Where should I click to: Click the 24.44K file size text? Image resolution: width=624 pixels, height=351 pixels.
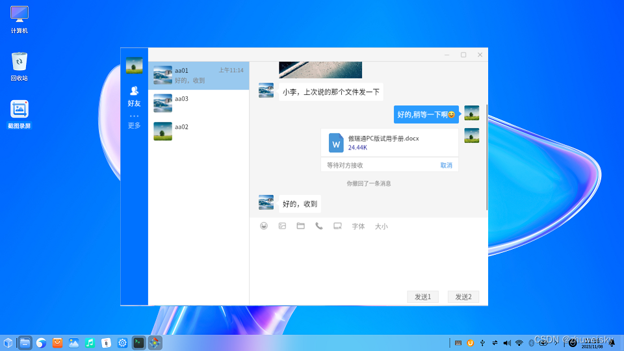pos(357,148)
